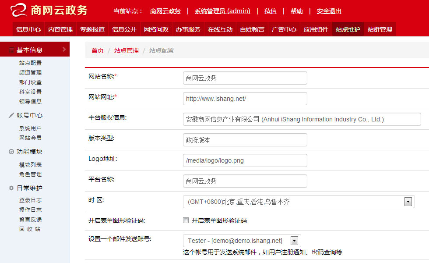Open 登录日志 in the sidebar

[30, 200]
